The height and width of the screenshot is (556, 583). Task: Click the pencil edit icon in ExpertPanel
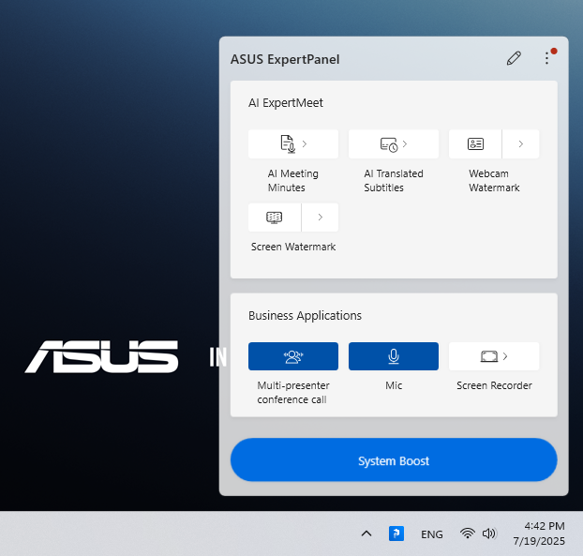(514, 58)
